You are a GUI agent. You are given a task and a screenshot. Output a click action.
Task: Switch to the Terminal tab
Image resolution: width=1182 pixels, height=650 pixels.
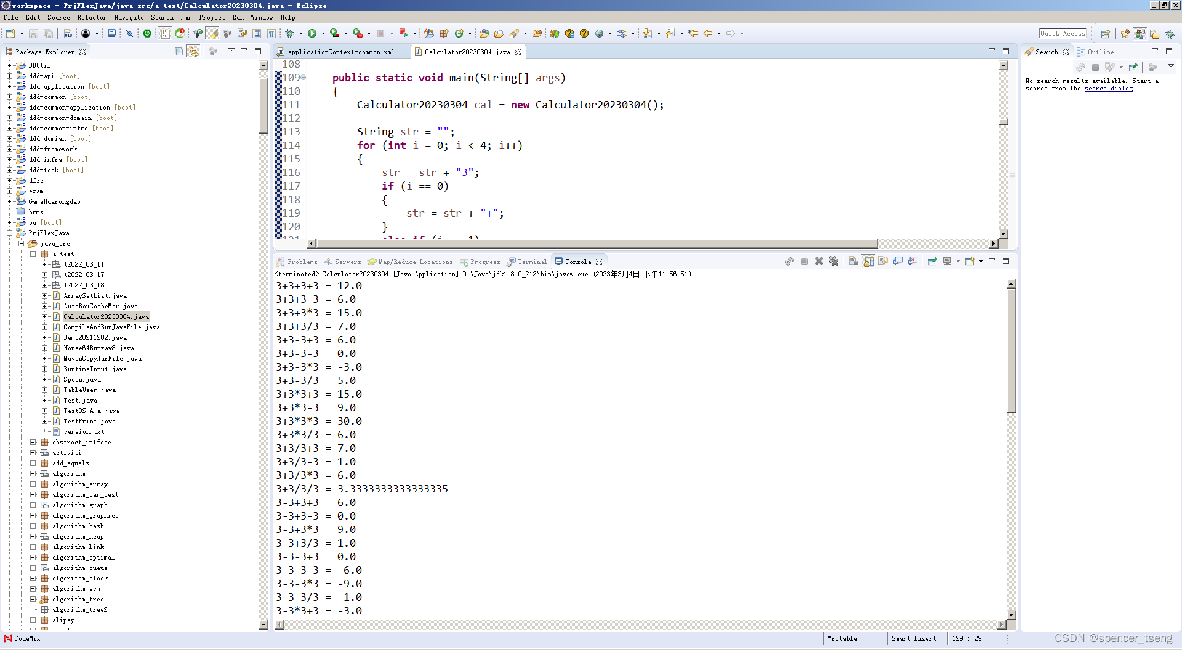tap(531, 262)
